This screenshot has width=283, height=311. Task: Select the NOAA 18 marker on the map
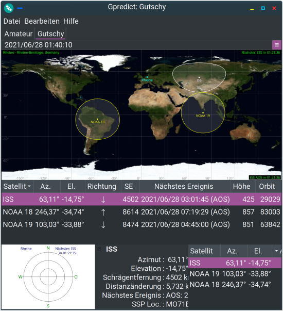tap(97, 119)
